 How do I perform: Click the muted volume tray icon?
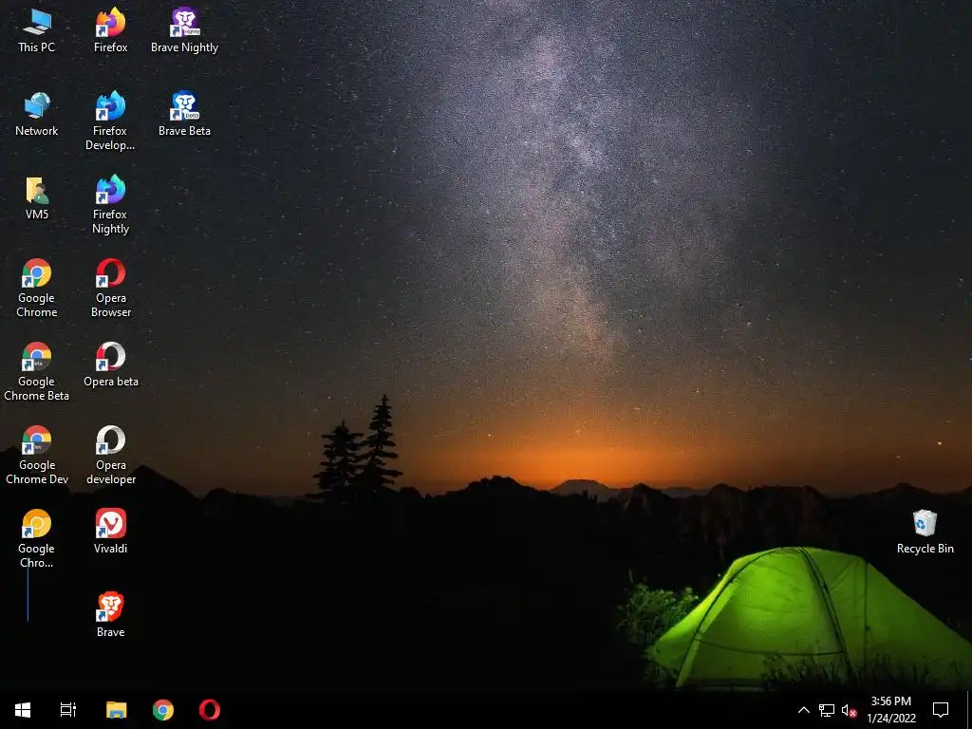pos(849,710)
